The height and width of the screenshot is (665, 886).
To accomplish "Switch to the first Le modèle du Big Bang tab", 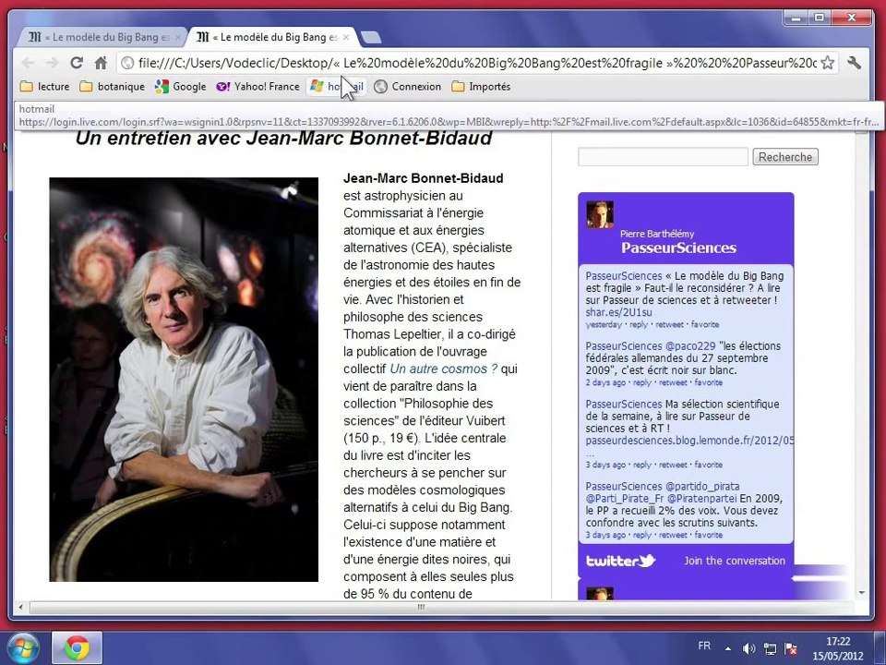I will pyautogui.click(x=100, y=37).
